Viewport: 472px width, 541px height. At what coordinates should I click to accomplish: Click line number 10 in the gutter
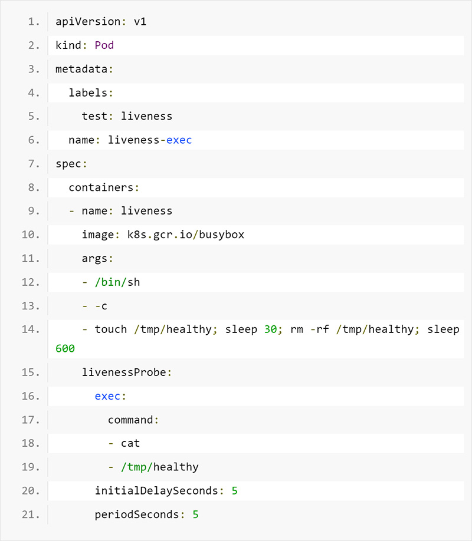[x=30, y=235]
